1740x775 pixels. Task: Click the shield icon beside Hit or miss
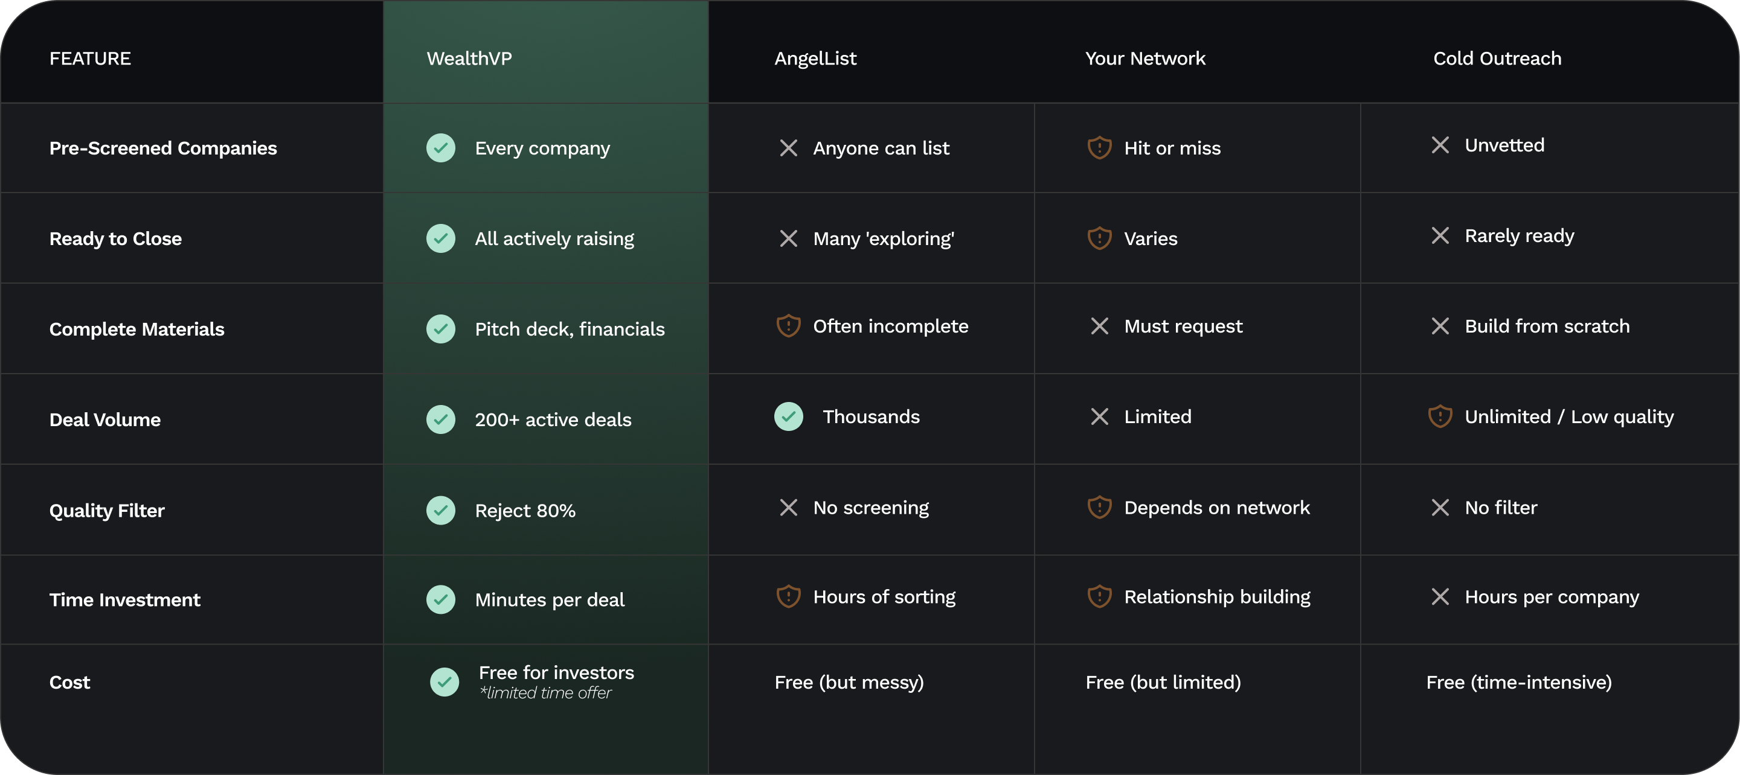1099,148
